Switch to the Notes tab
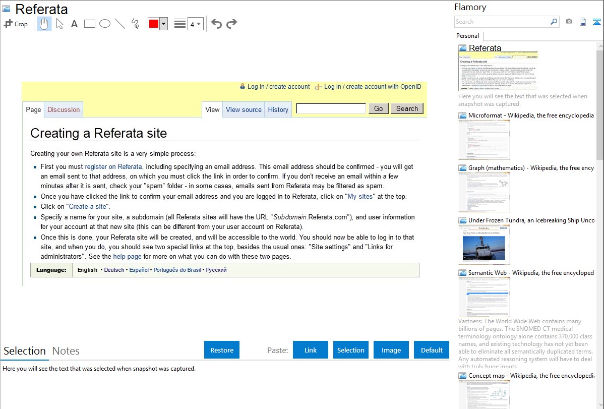 [x=66, y=351]
